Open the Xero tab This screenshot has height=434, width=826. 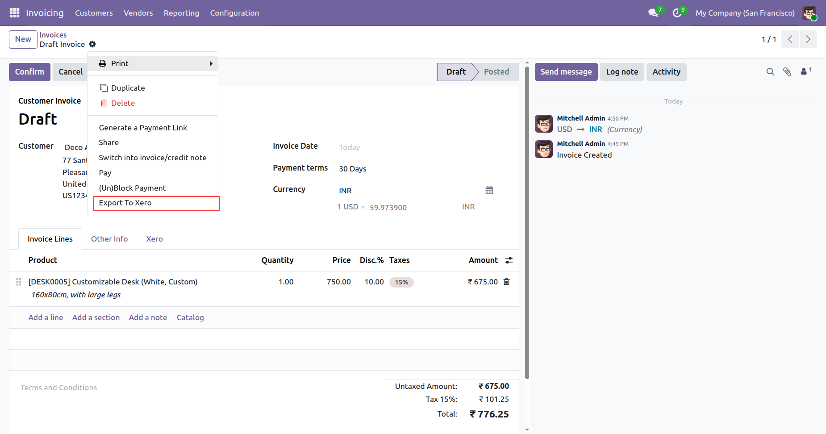(x=154, y=239)
